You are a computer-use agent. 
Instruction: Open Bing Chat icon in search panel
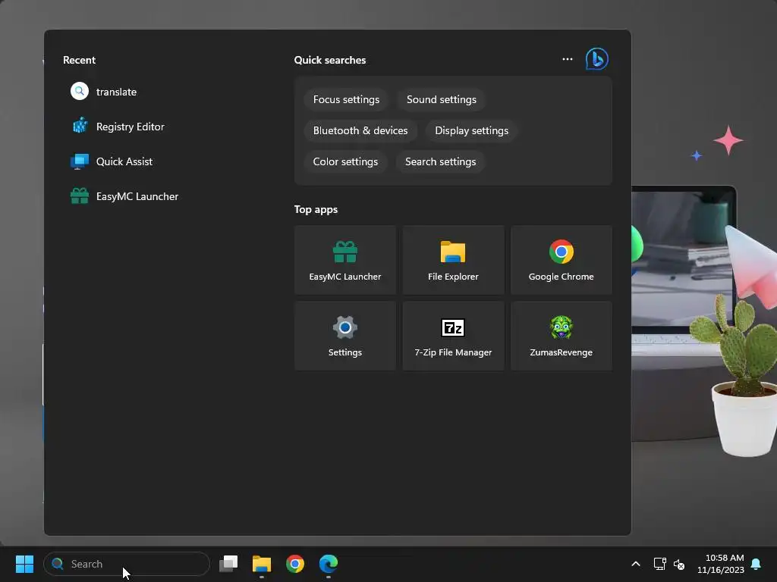coord(596,59)
